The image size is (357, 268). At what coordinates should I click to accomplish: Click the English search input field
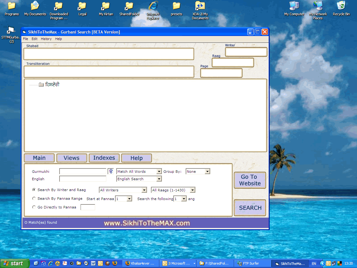[x=83, y=179]
